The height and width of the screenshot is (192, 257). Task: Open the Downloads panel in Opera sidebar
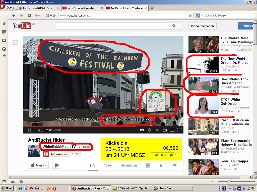click(4, 40)
